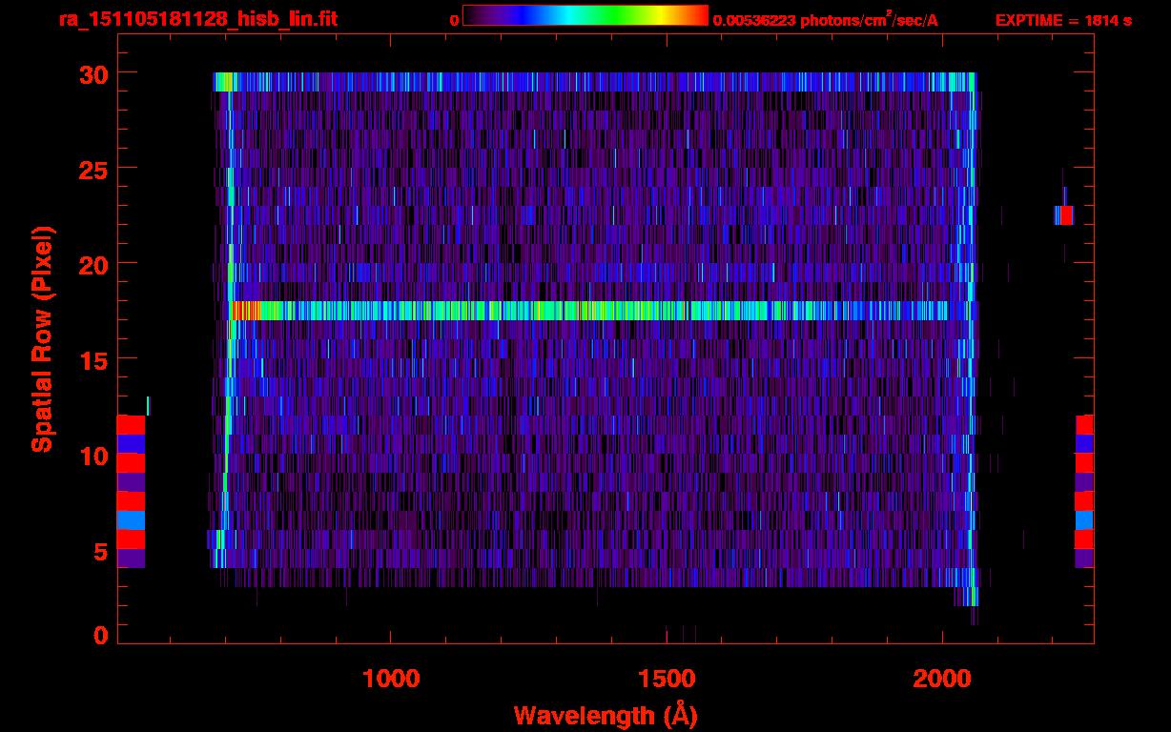Image resolution: width=1171 pixels, height=732 pixels.
Task: Click the Wavelength (Å) axis label
Action: pos(606,715)
